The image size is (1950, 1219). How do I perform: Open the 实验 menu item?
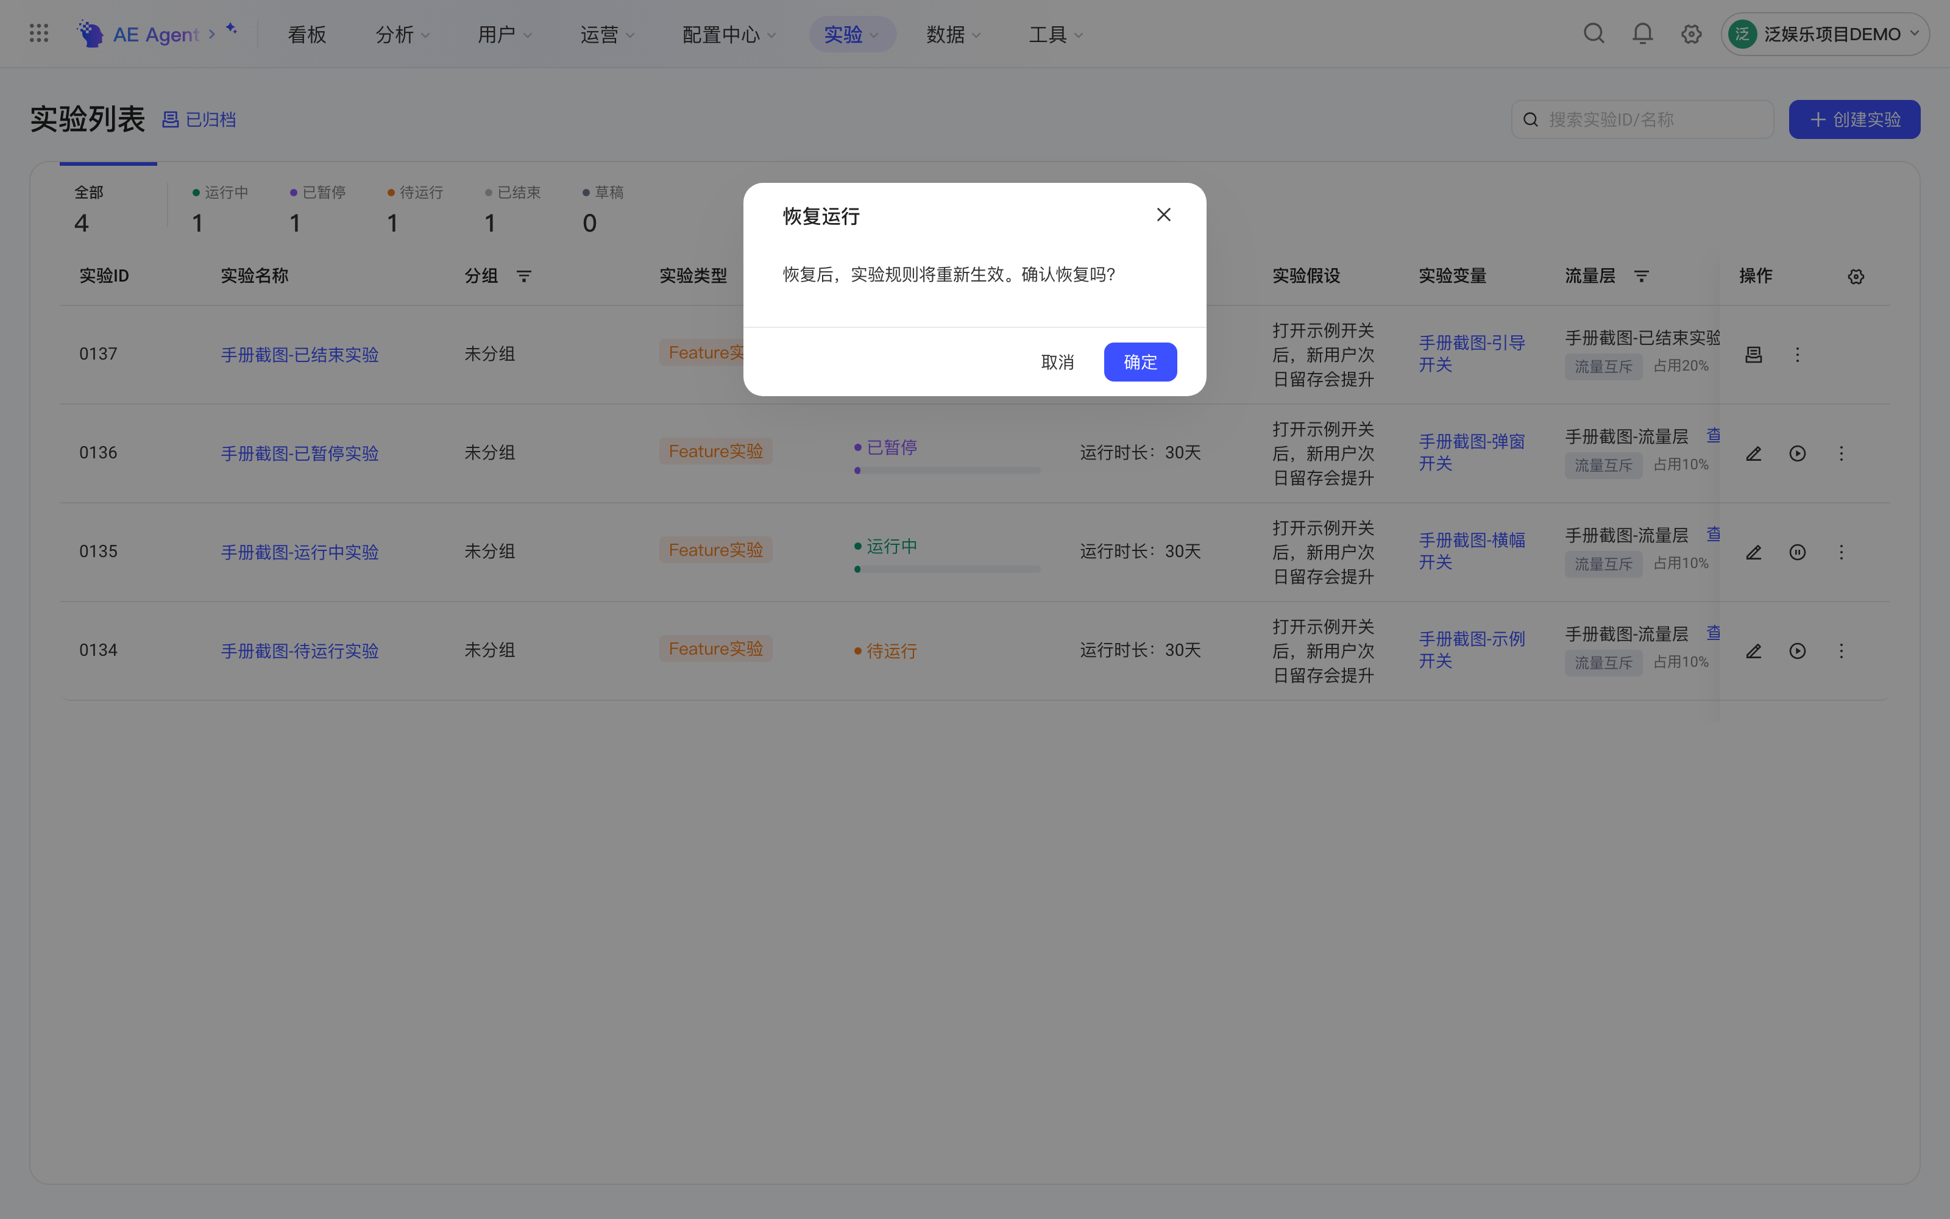pos(852,35)
